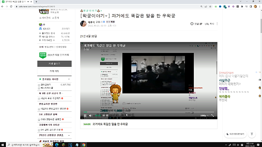
Task: Open the 통계 statistics link
Action: coord(55,18)
